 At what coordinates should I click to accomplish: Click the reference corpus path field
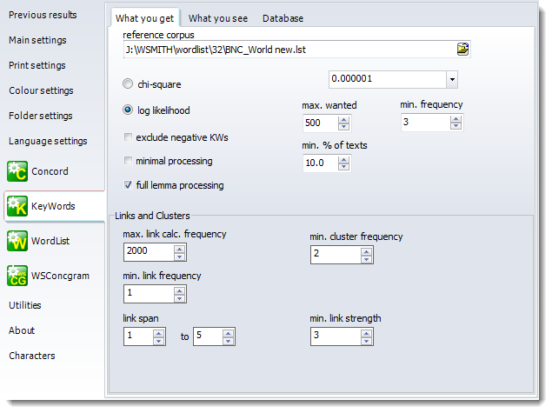click(289, 49)
